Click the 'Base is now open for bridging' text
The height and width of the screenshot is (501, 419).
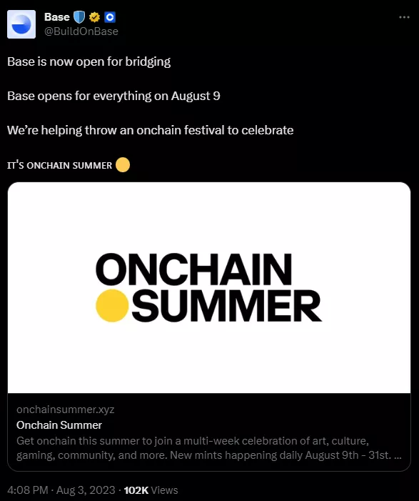point(89,61)
